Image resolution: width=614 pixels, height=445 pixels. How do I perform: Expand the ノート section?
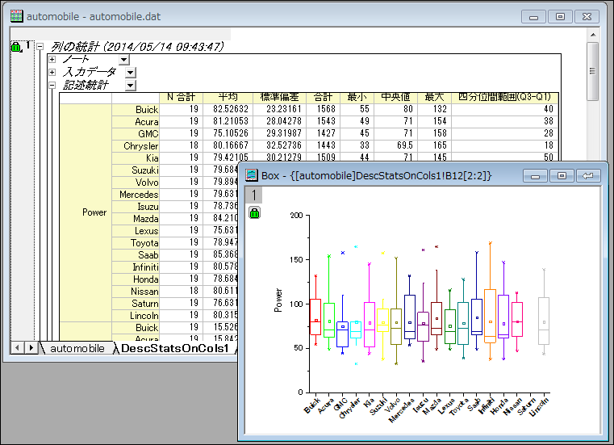52,60
